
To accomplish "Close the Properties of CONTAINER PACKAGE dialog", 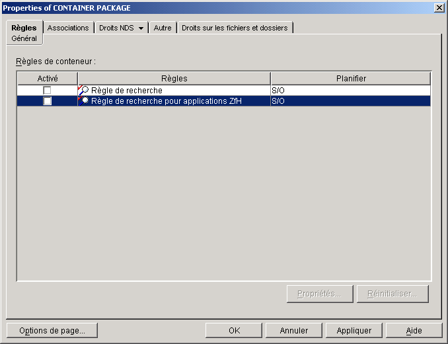I will coord(439,8).
